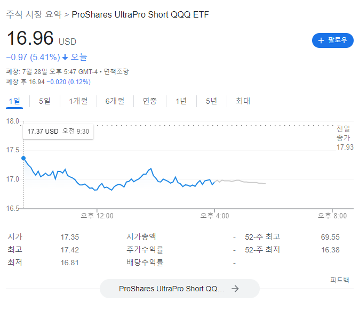This screenshot has height=311, width=359.
Task: Click the plus icon in 팔로우 button
Action: pos(321,40)
